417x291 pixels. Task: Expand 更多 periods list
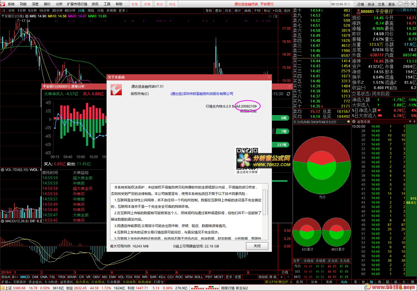[123, 11]
